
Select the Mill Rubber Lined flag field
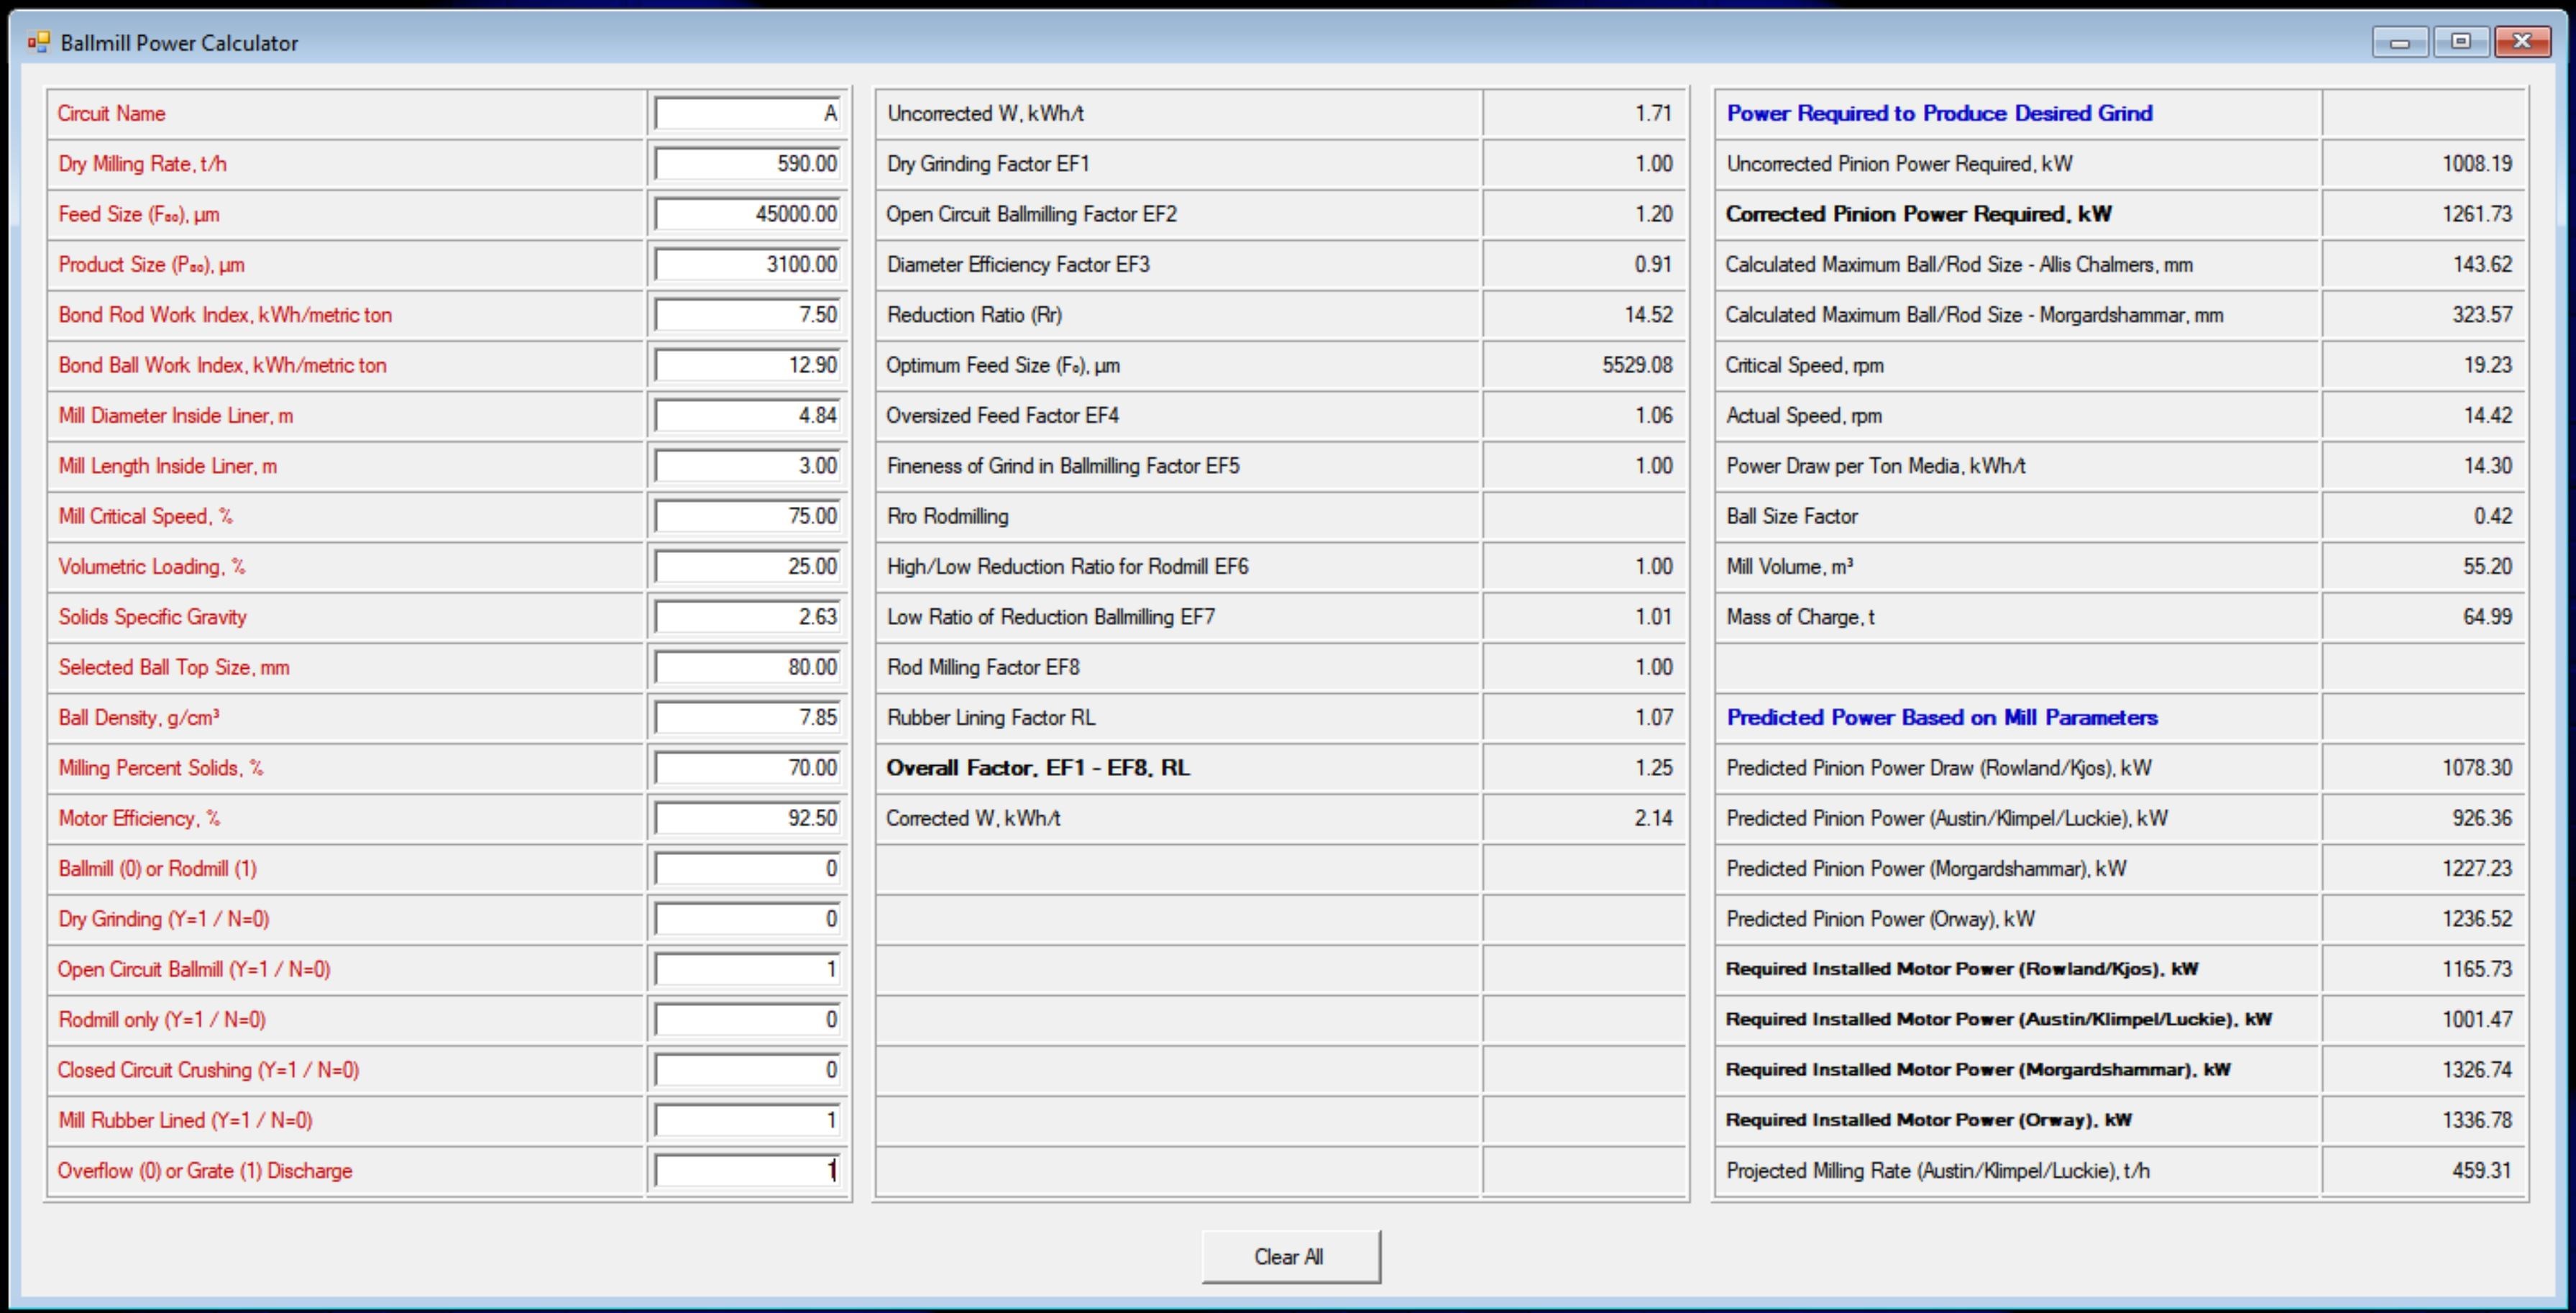pos(747,1120)
